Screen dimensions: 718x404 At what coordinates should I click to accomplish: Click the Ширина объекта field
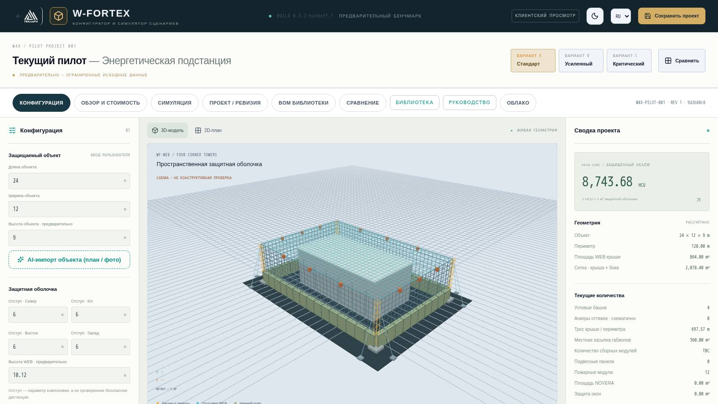(69, 209)
